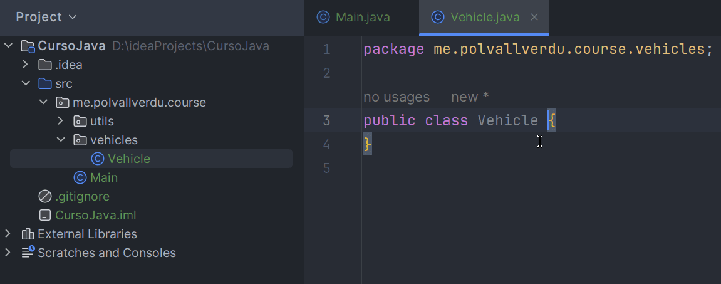
Task: Open the Project view dropdown
Action: [x=46, y=18]
